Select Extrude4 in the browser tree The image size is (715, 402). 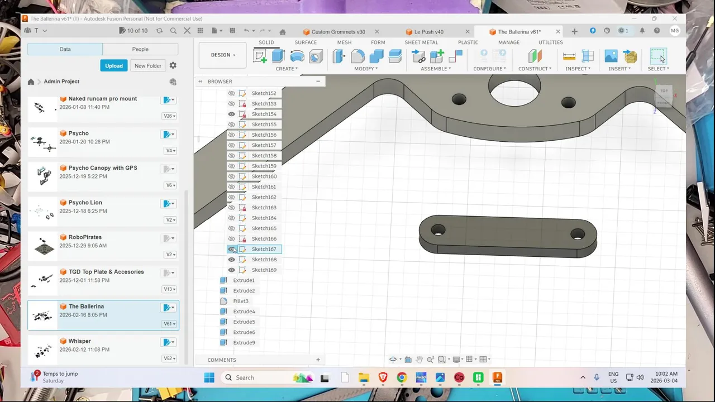(244, 312)
